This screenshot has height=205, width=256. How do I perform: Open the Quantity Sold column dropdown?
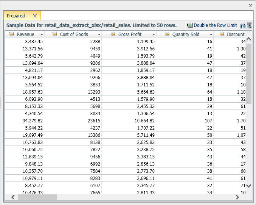coord(211,34)
